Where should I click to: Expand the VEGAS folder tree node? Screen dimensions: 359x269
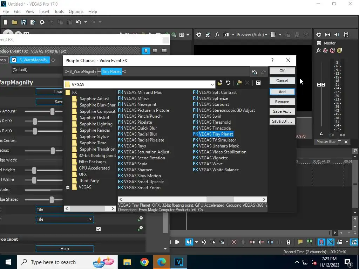click(x=68, y=187)
